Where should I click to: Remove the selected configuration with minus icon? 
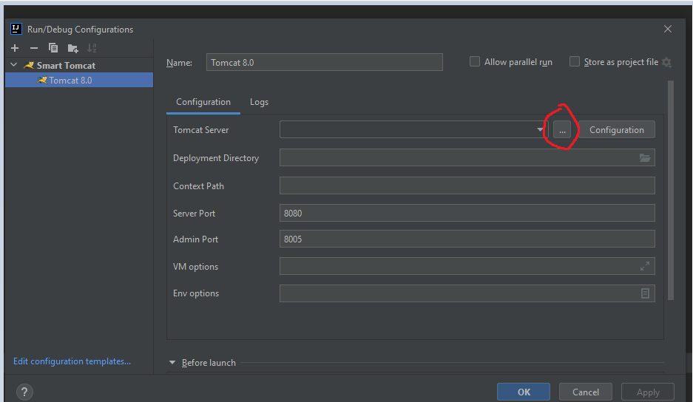[x=33, y=48]
